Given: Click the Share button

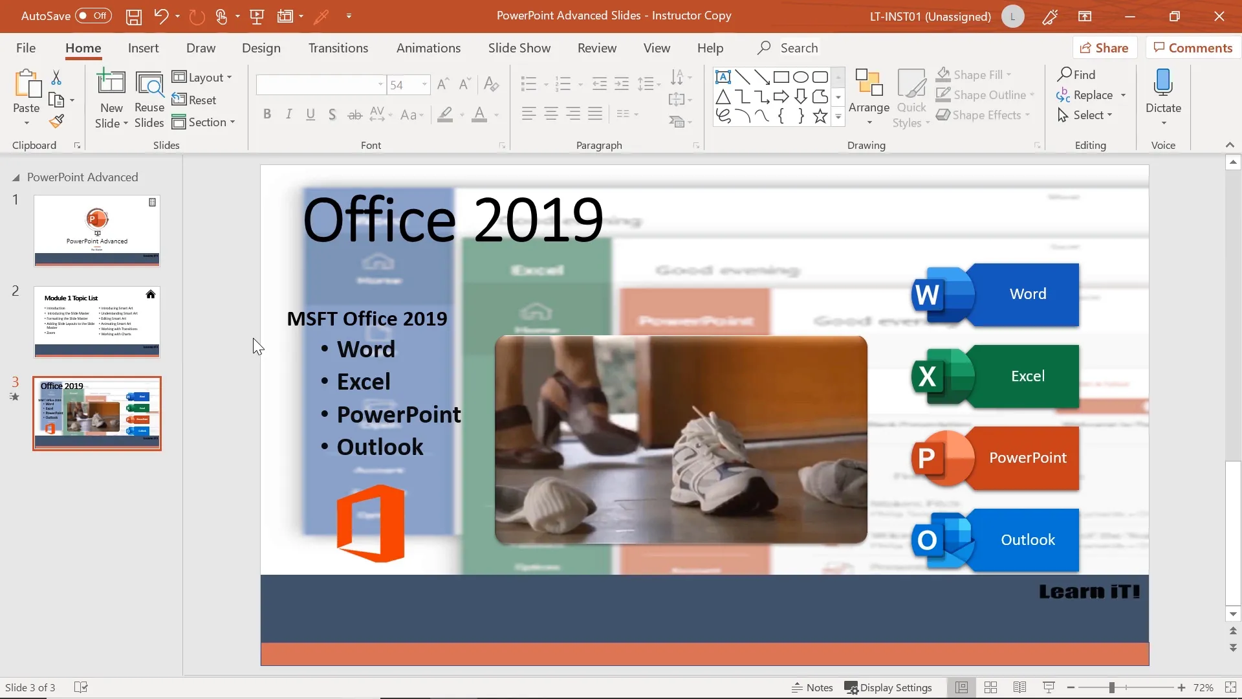Looking at the screenshot, I should coord(1105,48).
